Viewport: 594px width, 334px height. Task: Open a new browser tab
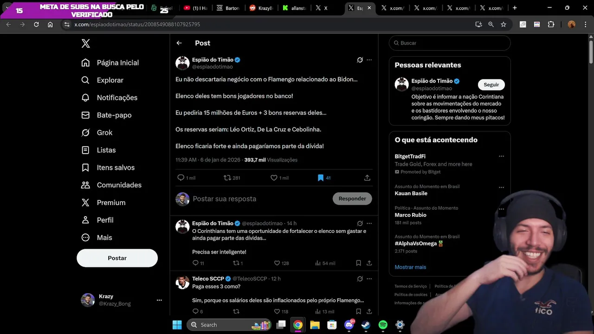[515, 8]
